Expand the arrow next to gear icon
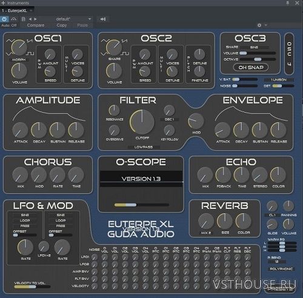 (266, 25)
